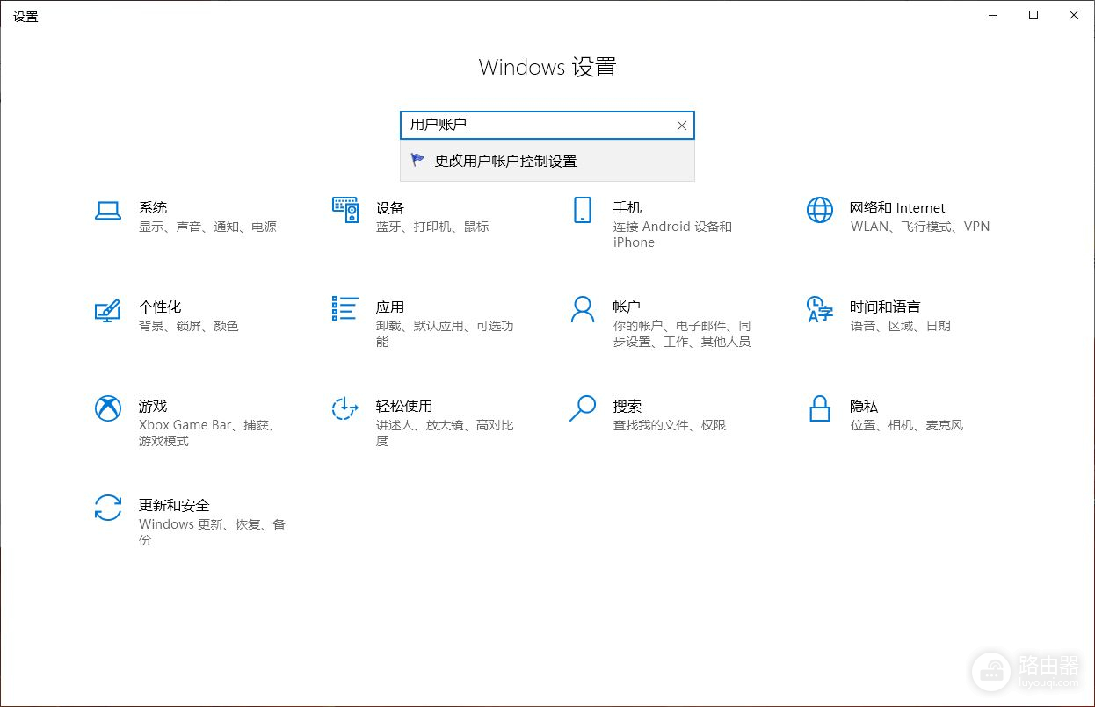Viewport: 1095px width, 707px height.
Task: Click the 个性化 (Personalization) brush icon
Action: [107, 310]
